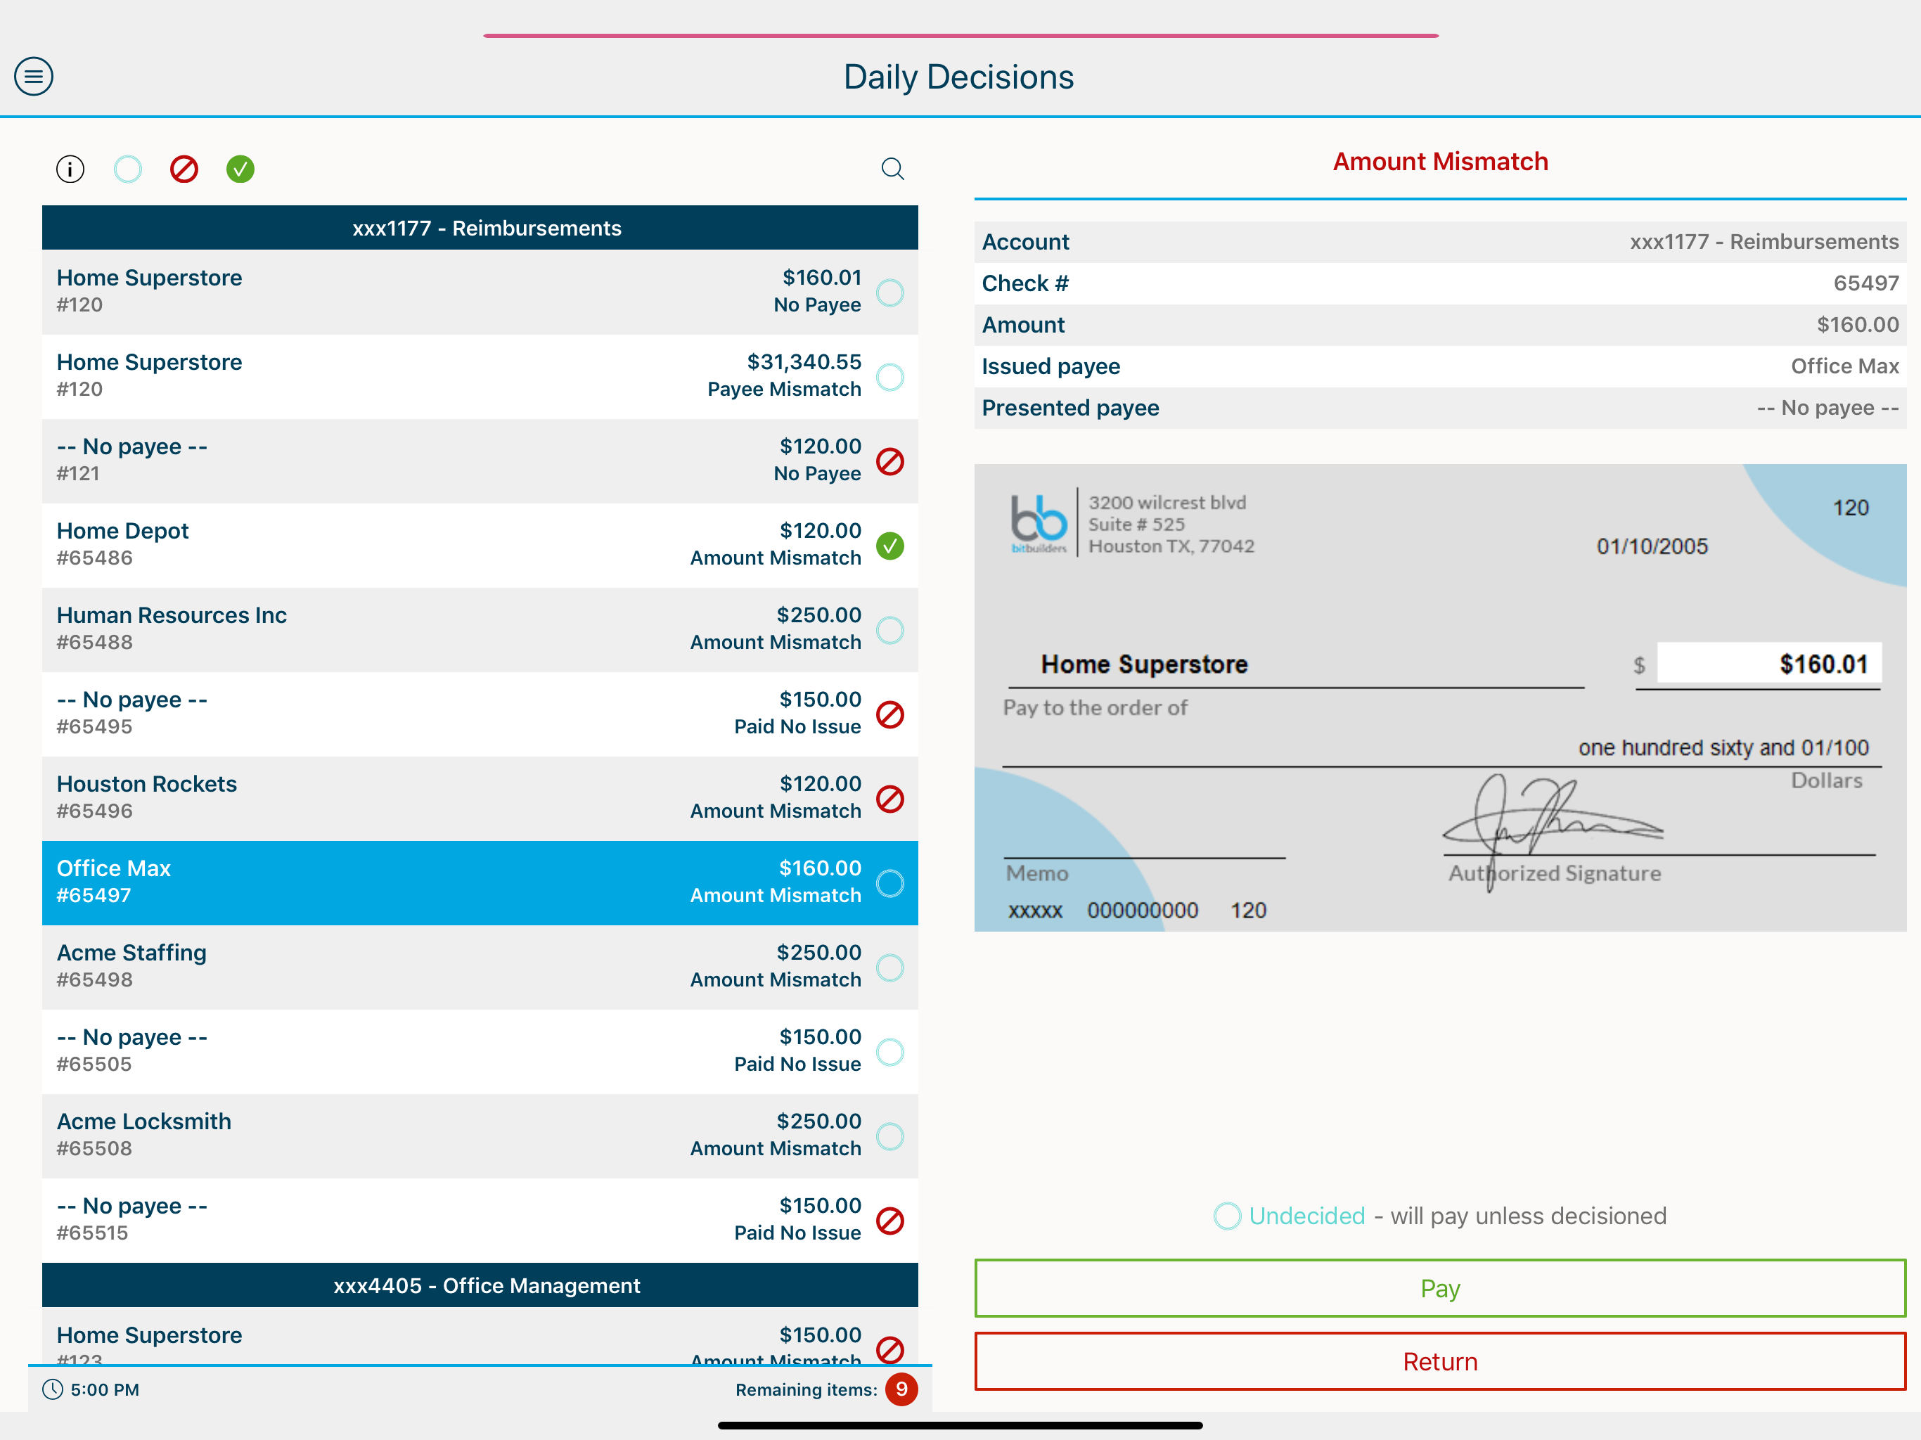Toggle decision circle for Human Resources Inc
Viewport: 1921px width, 1440px height.
tap(890, 631)
